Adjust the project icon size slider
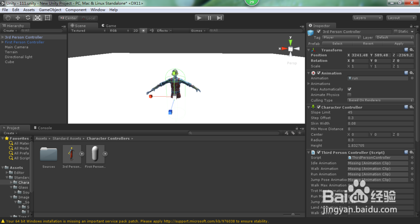420x224 pixels. click(x=292, y=215)
